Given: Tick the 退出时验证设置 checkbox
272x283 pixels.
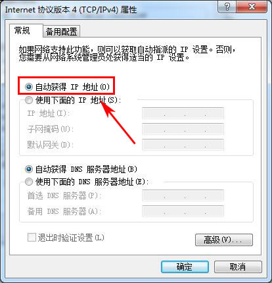Looking at the screenshot, I should [x=32, y=238].
